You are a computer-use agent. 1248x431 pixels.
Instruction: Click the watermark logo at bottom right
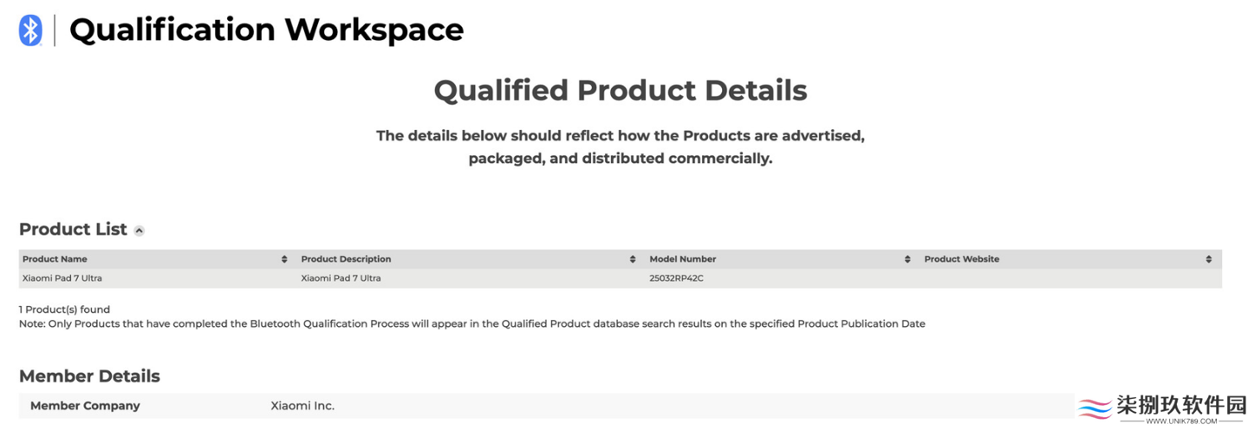pos(1161,408)
